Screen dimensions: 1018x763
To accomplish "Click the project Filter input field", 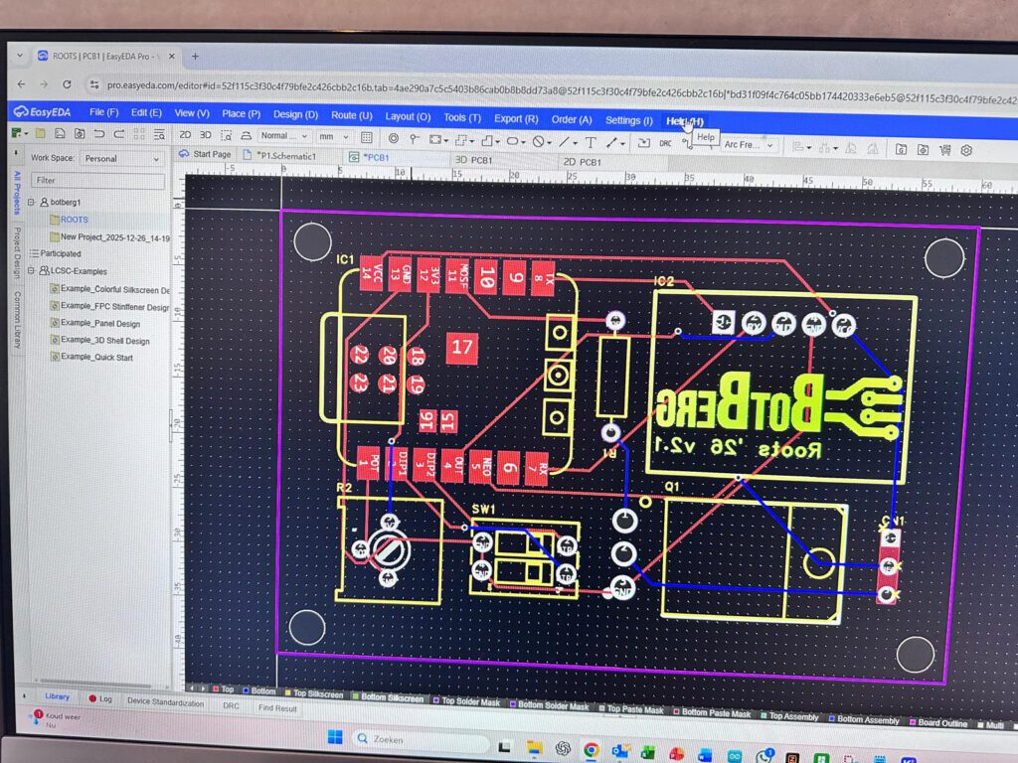I will tap(97, 181).
